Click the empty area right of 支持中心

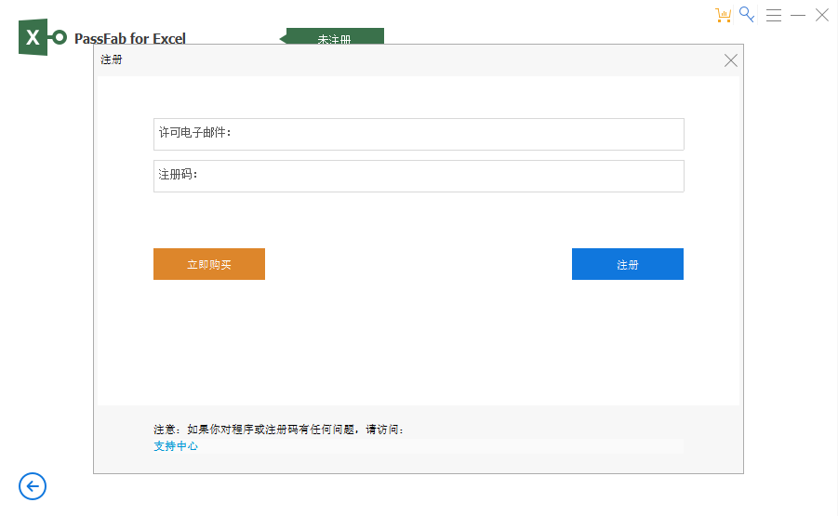click(x=437, y=446)
